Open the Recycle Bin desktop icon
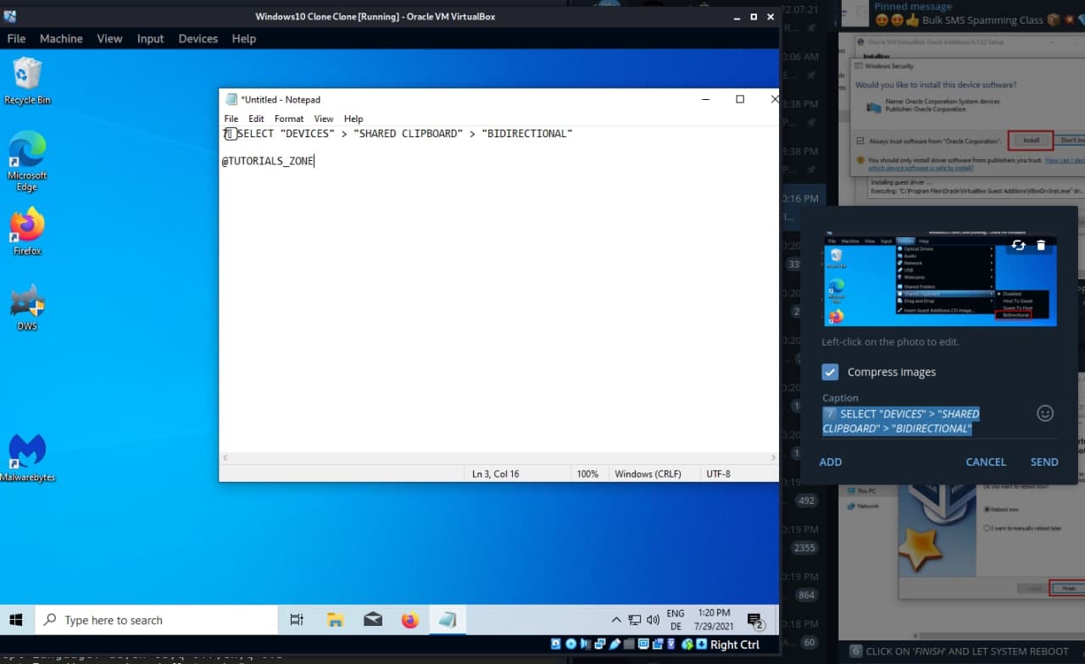The image size is (1085, 664). [x=27, y=76]
